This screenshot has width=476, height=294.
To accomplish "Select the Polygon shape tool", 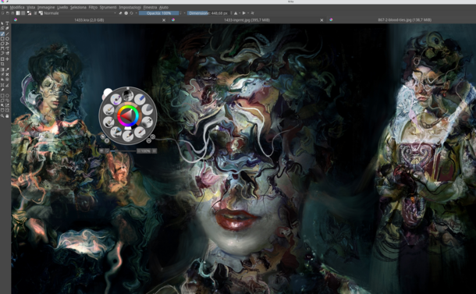I will pos(2,44).
